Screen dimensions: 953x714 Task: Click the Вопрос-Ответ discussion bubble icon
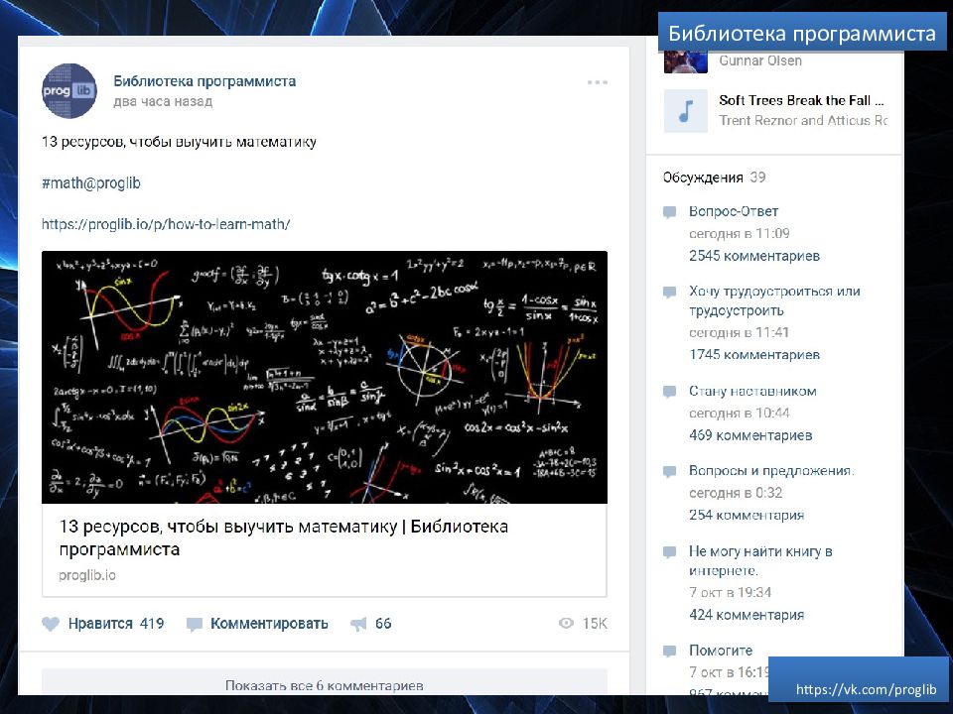669,212
